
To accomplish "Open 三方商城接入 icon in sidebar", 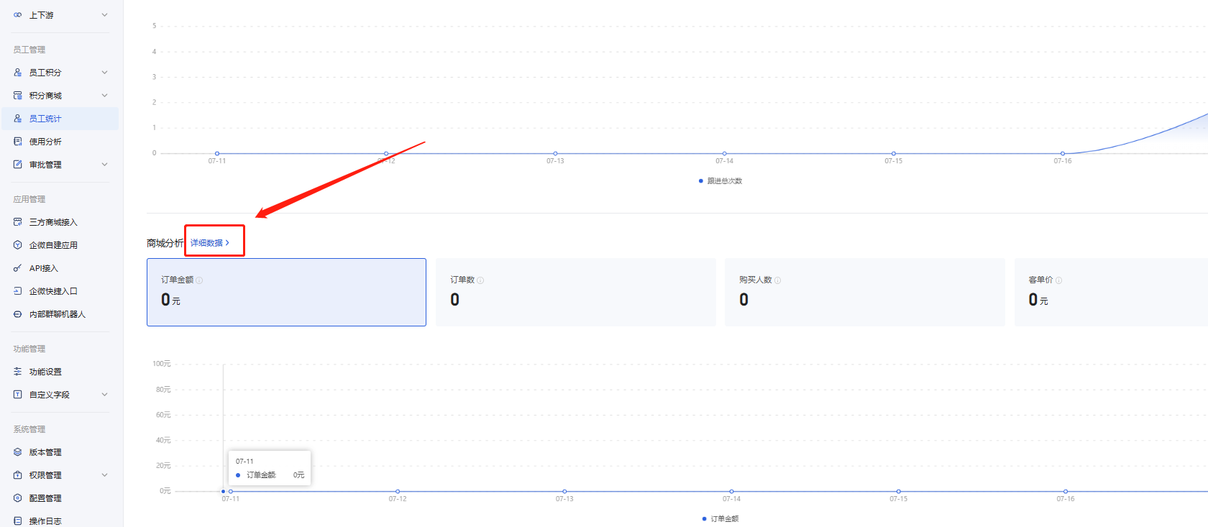I will coord(18,222).
